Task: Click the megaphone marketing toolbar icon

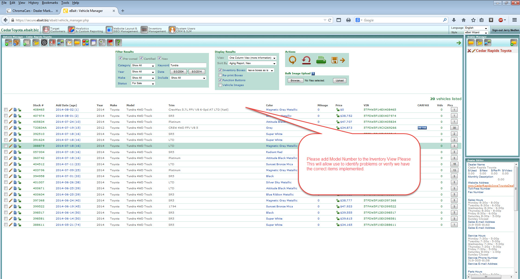Action: (x=53, y=43)
